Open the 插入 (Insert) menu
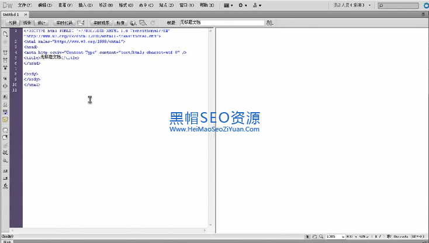This screenshot has height=243, width=429. pos(85,5)
